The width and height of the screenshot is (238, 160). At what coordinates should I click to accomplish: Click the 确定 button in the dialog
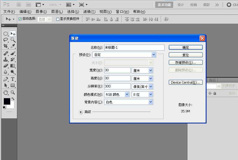185,47
